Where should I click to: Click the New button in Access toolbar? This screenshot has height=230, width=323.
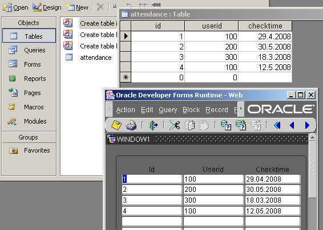(x=77, y=7)
